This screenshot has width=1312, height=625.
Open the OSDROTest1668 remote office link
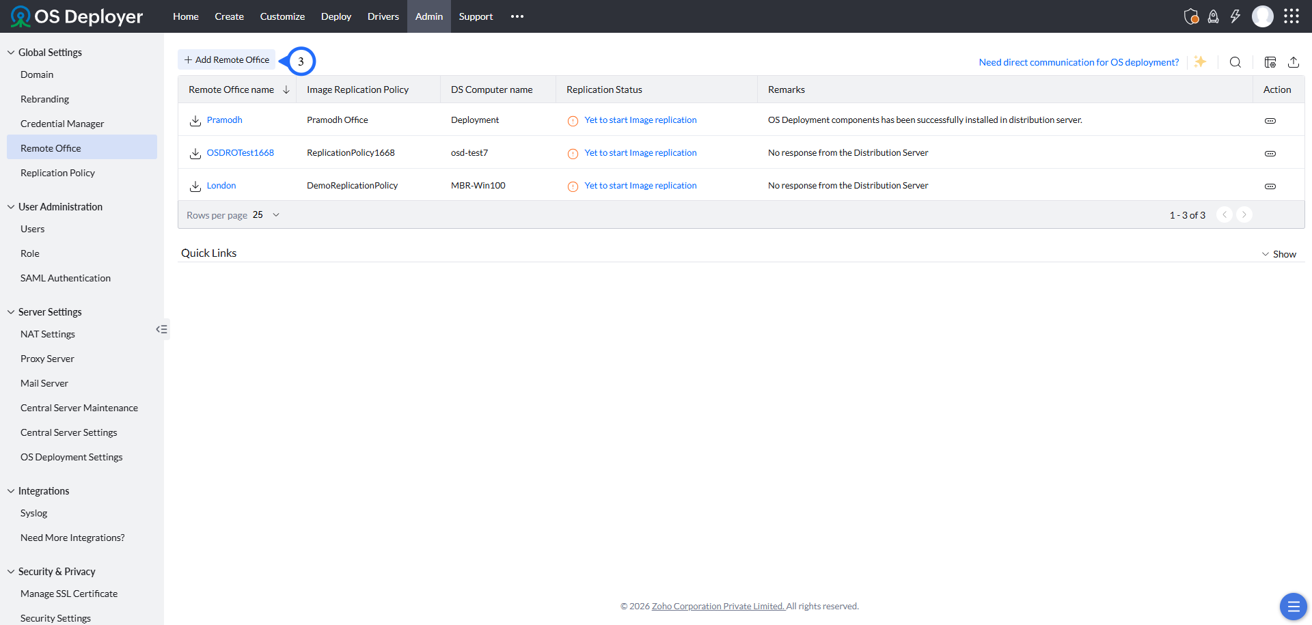click(x=241, y=152)
